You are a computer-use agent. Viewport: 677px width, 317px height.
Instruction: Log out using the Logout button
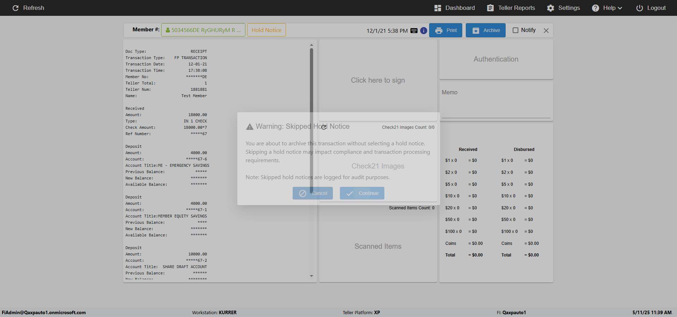pyautogui.click(x=651, y=8)
